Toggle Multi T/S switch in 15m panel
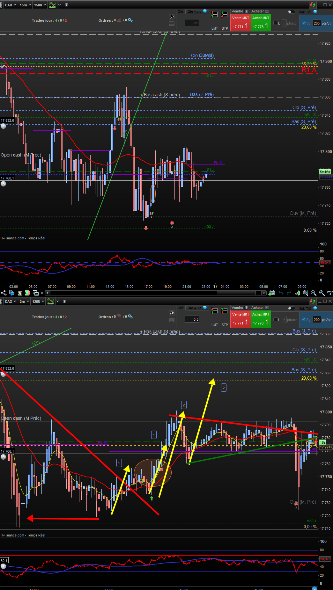 point(291,12)
